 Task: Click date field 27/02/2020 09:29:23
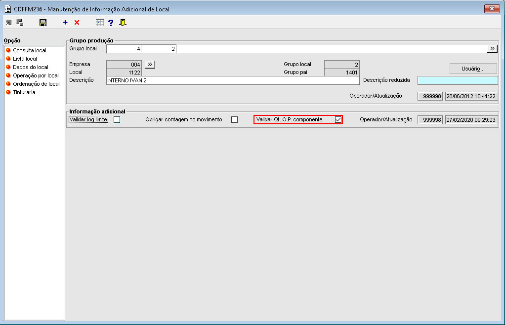tap(471, 120)
